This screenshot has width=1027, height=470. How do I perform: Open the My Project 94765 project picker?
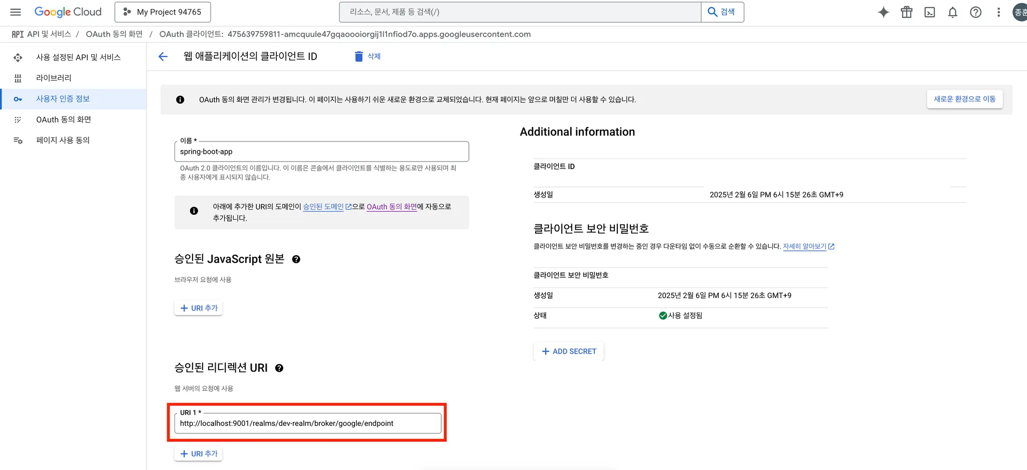pos(162,12)
